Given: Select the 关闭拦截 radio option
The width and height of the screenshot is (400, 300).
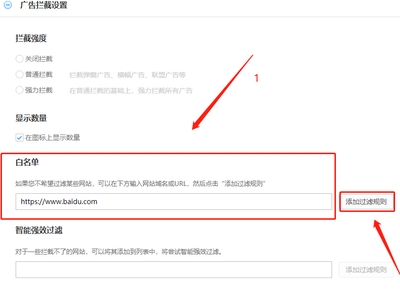Looking at the screenshot, I should (x=20, y=59).
